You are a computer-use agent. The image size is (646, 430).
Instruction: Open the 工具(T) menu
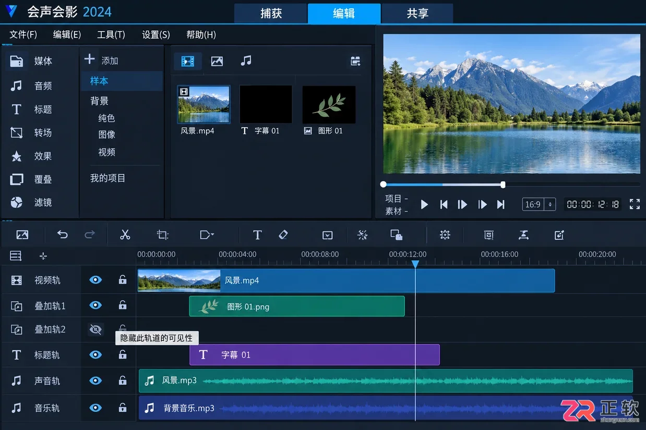pos(111,35)
